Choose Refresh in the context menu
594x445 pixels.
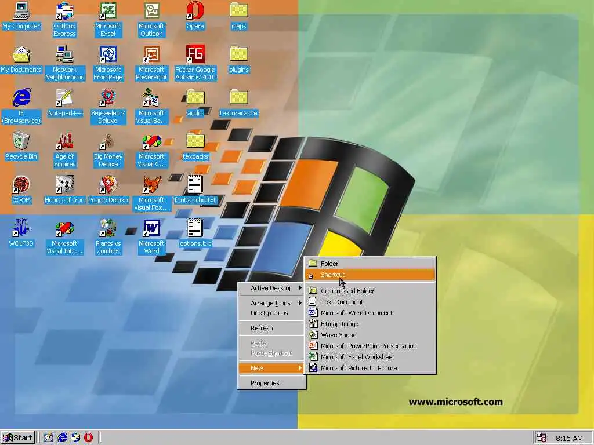(x=271, y=328)
